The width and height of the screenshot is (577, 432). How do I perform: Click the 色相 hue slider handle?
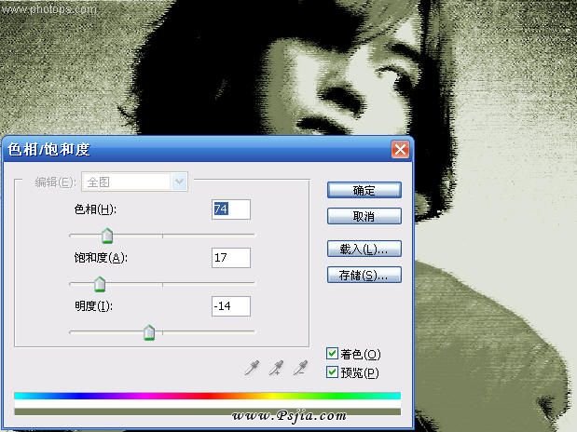point(107,236)
